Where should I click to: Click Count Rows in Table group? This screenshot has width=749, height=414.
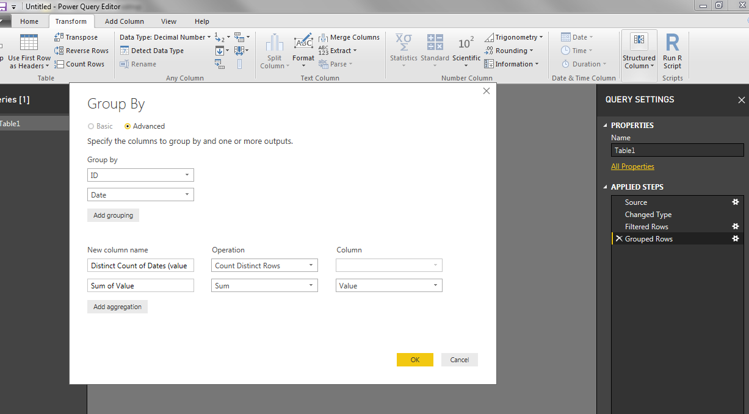(79, 64)
